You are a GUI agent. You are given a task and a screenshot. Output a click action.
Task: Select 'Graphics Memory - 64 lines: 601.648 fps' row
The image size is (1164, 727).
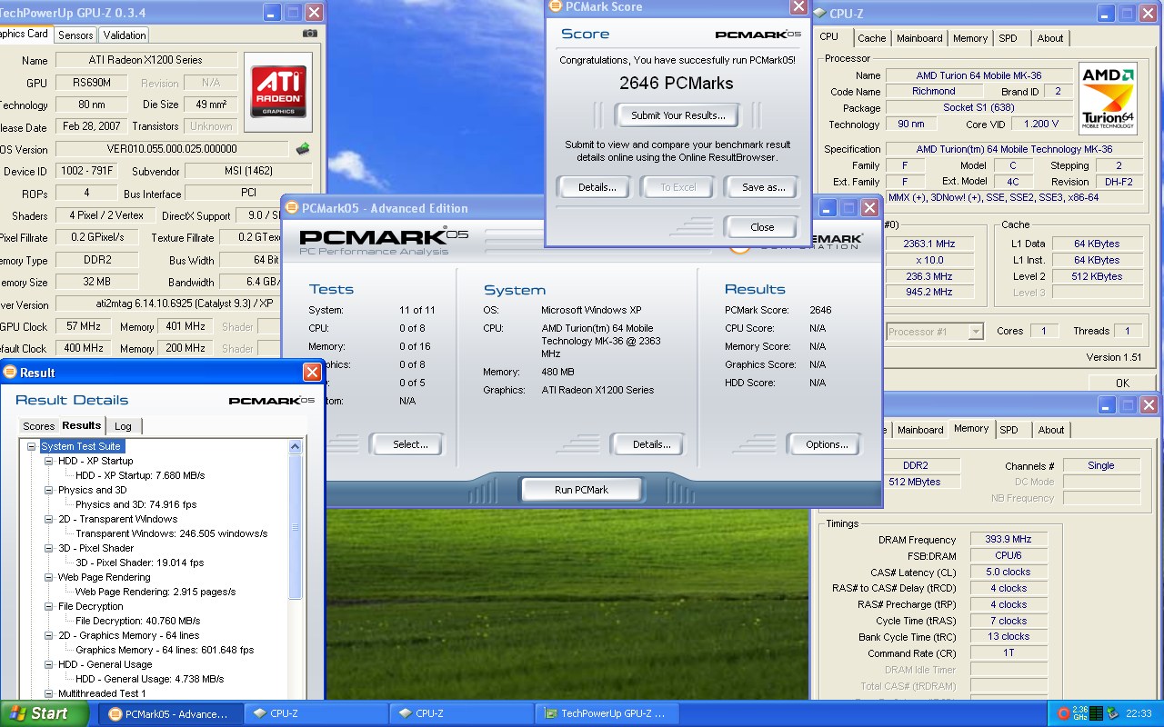coord(165,650)
